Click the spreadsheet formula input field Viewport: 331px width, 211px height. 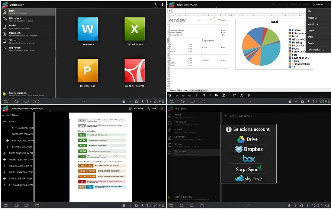[x=239, y=11]
